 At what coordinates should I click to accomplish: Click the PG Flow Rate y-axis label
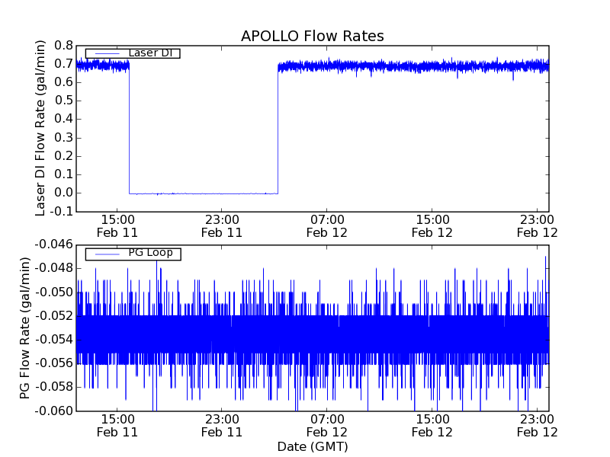(x=25, y=328)
